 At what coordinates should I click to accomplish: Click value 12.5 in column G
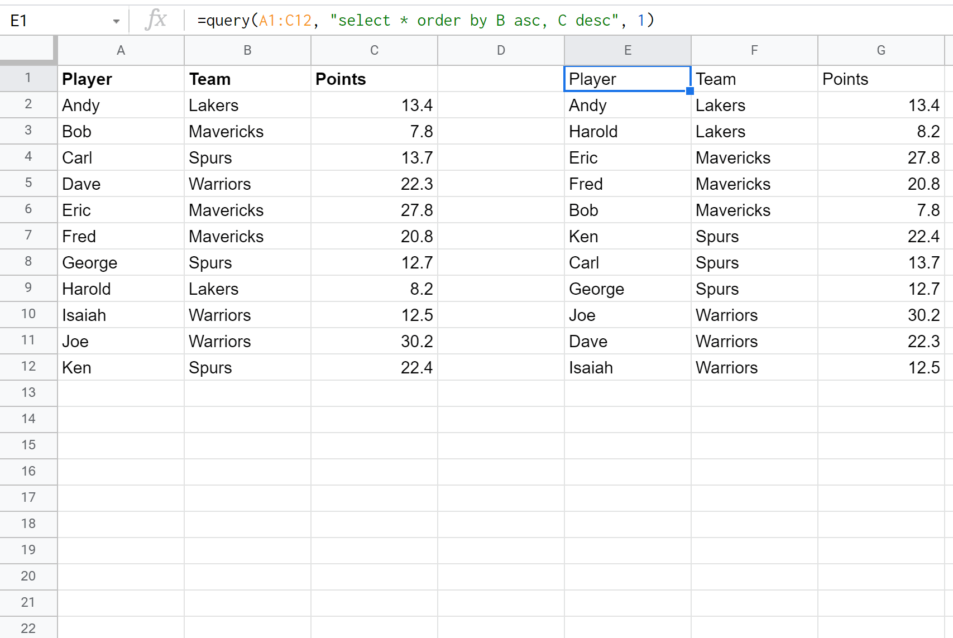(x=924, y=368)
